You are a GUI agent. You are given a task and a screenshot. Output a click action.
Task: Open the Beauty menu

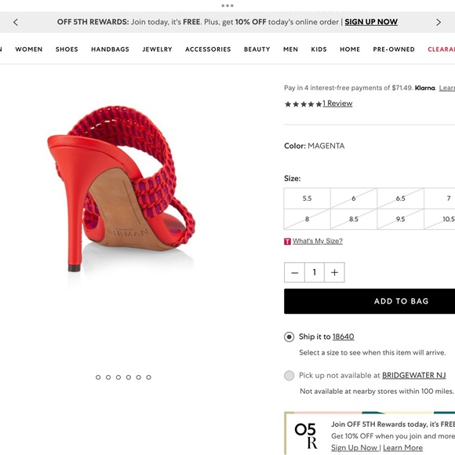point(257,49)
